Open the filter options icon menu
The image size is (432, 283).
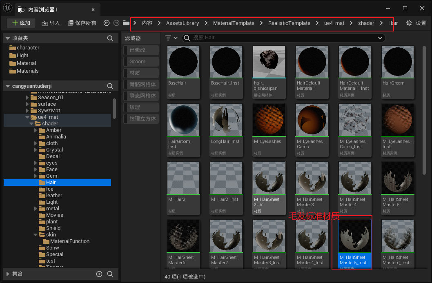(x=171, y=38)
